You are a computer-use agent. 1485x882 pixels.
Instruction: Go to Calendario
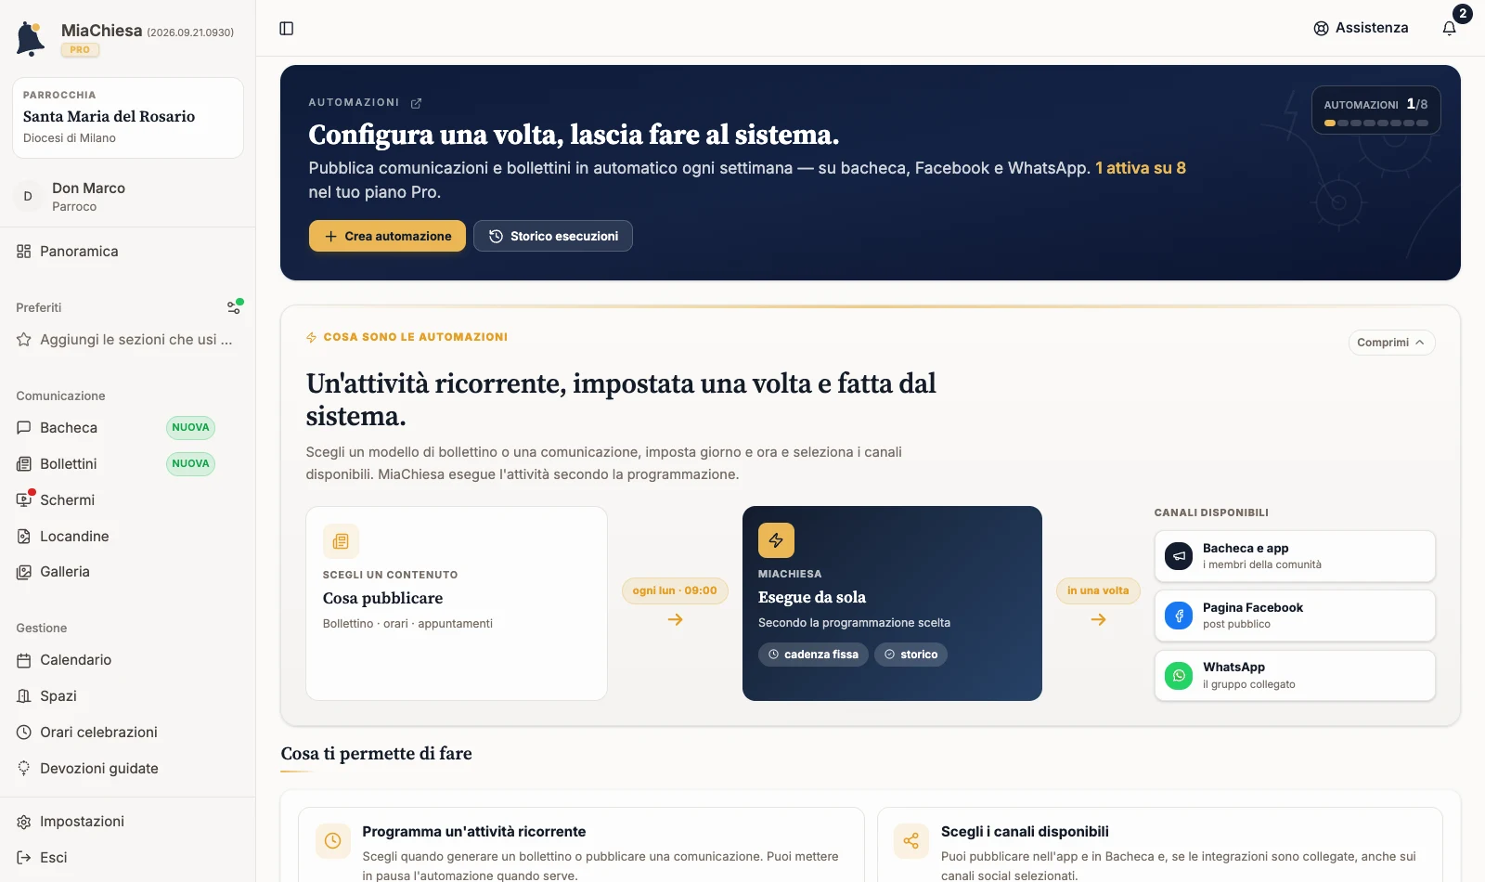click(128, 660)
